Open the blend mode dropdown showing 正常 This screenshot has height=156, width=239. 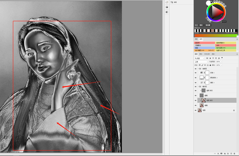click(x=201, y=62)
